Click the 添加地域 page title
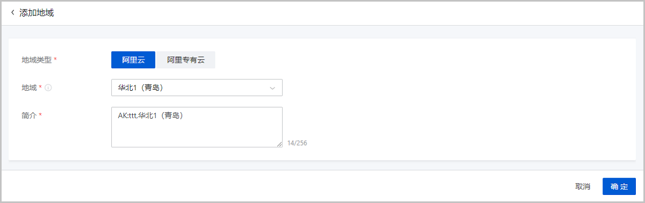 point(37,13)
